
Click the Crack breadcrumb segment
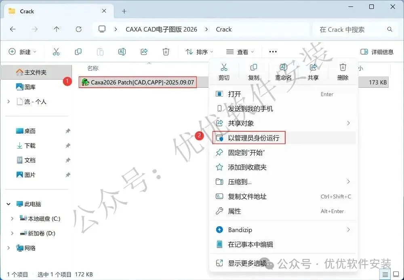coord(224,29)
